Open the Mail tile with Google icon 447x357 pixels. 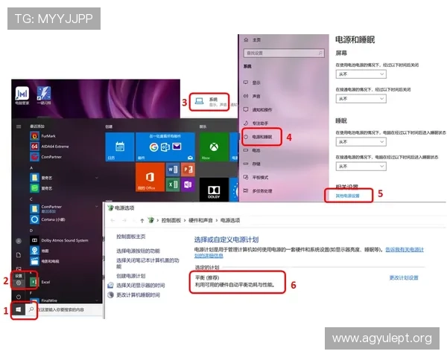(165, 147)
